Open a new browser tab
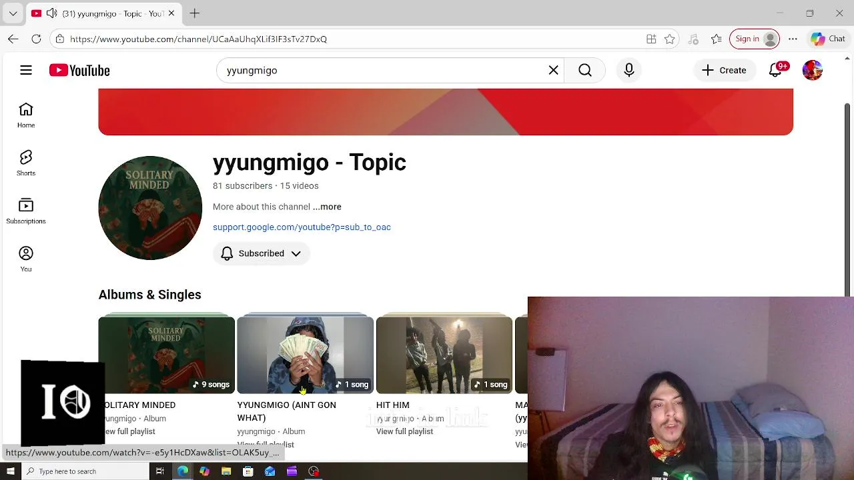 [x=195, y=13]
